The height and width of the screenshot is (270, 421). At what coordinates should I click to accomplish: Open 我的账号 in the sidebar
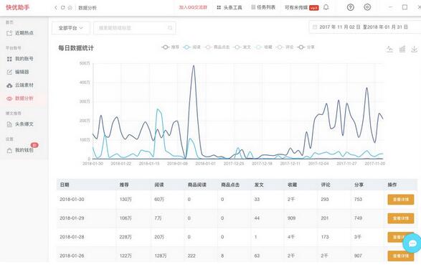20,59
